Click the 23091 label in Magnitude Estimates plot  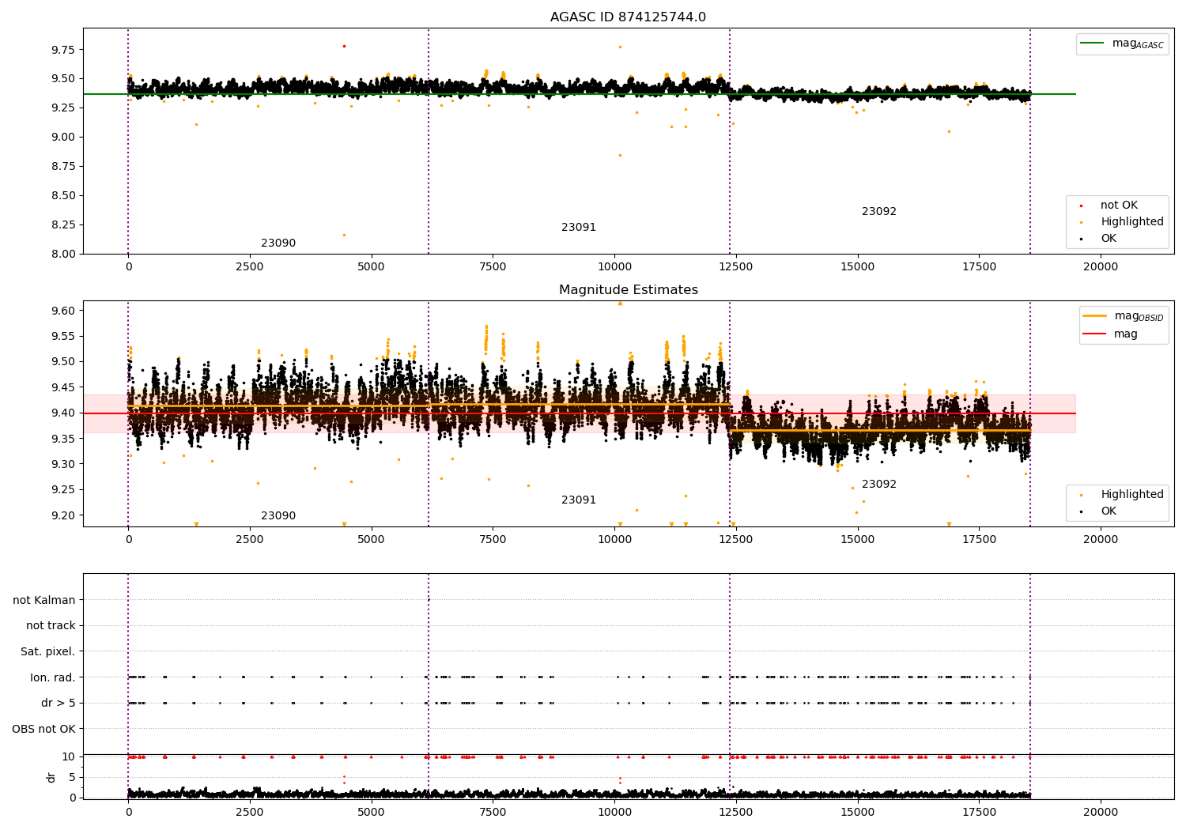(579, 500)
